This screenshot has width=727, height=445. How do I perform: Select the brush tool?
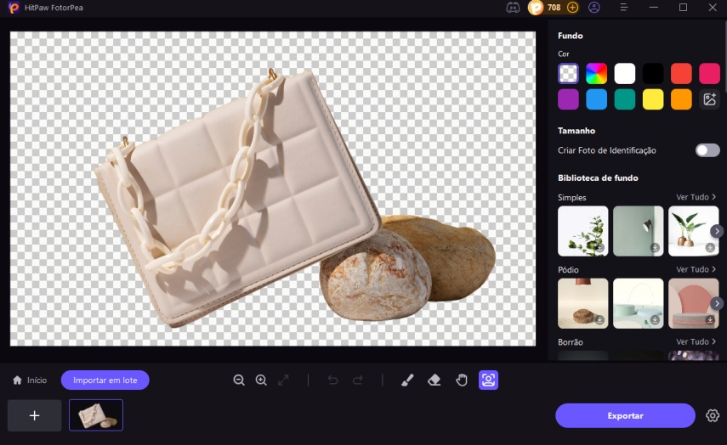tap(407, 380)
